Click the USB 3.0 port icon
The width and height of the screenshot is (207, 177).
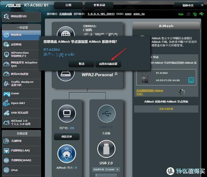(107, 114)
